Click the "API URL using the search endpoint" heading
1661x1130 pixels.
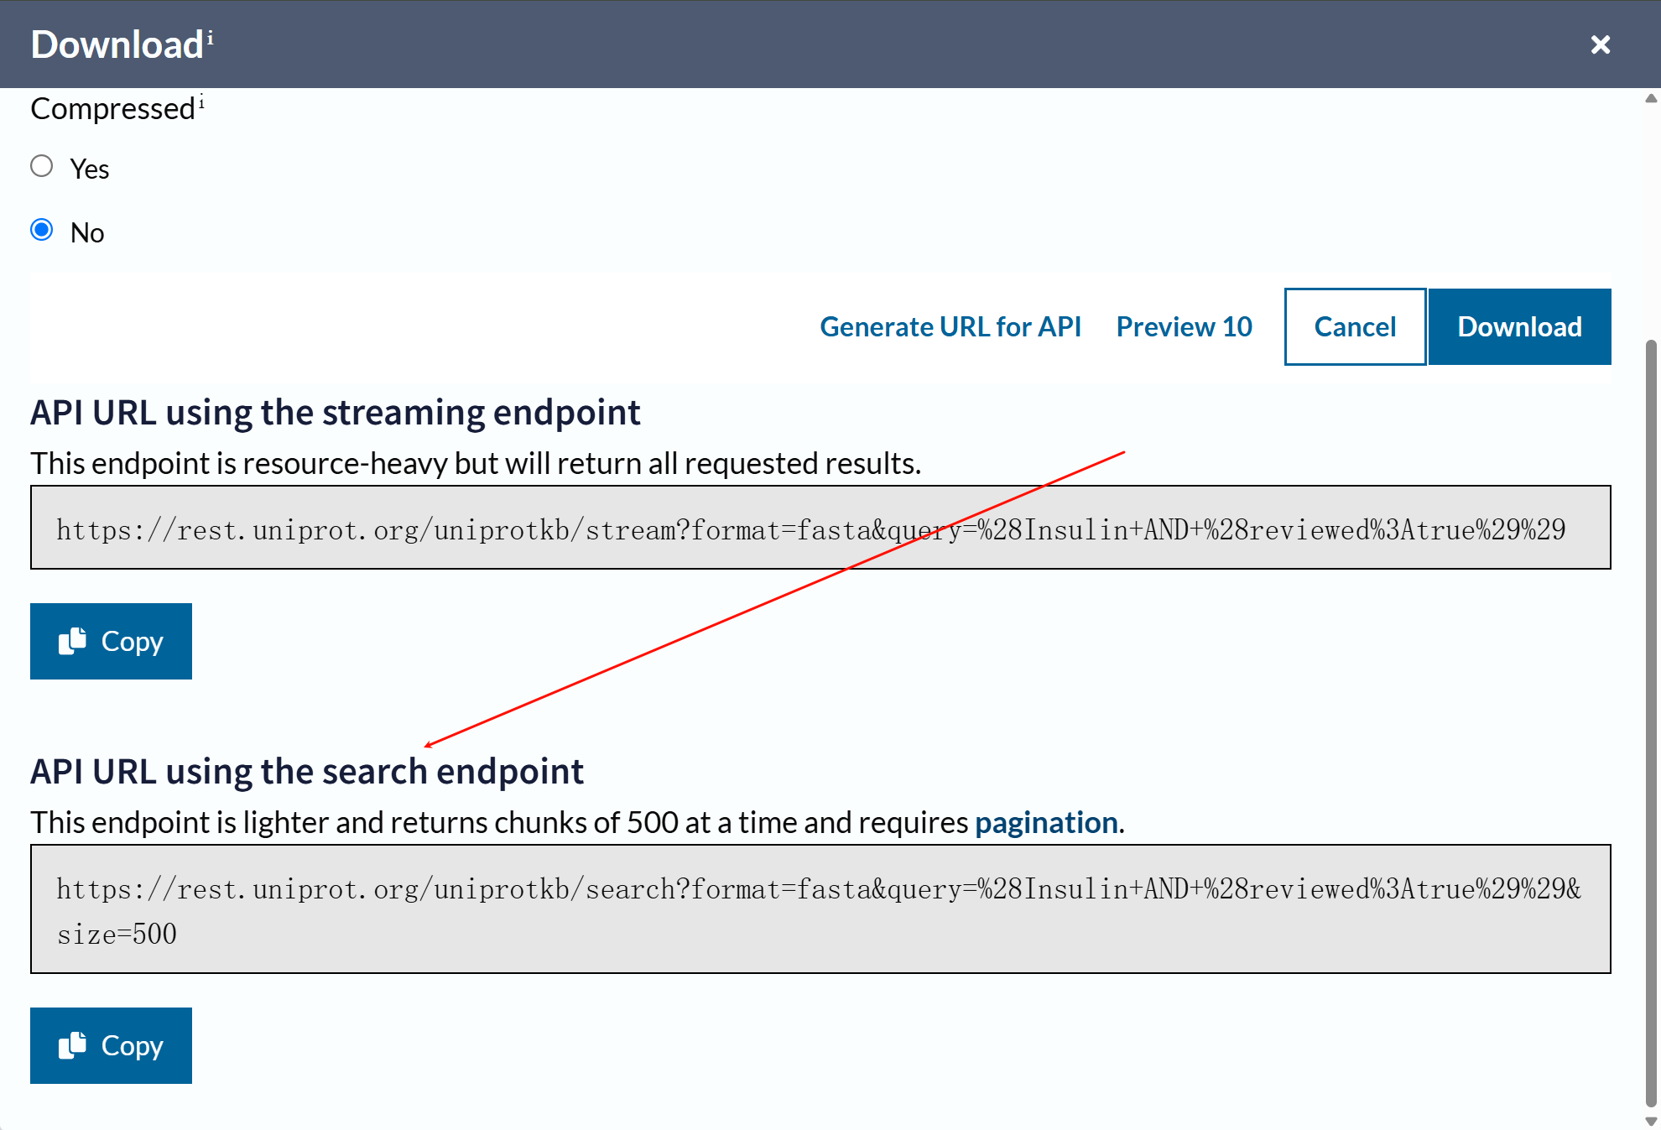click(x=307, y=771)
